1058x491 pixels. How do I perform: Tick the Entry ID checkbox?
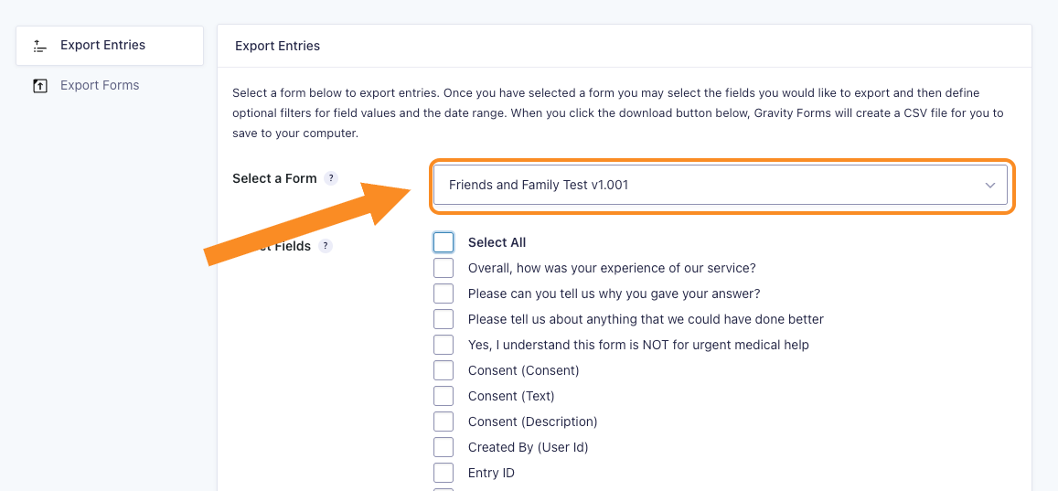tap(444, 473)
